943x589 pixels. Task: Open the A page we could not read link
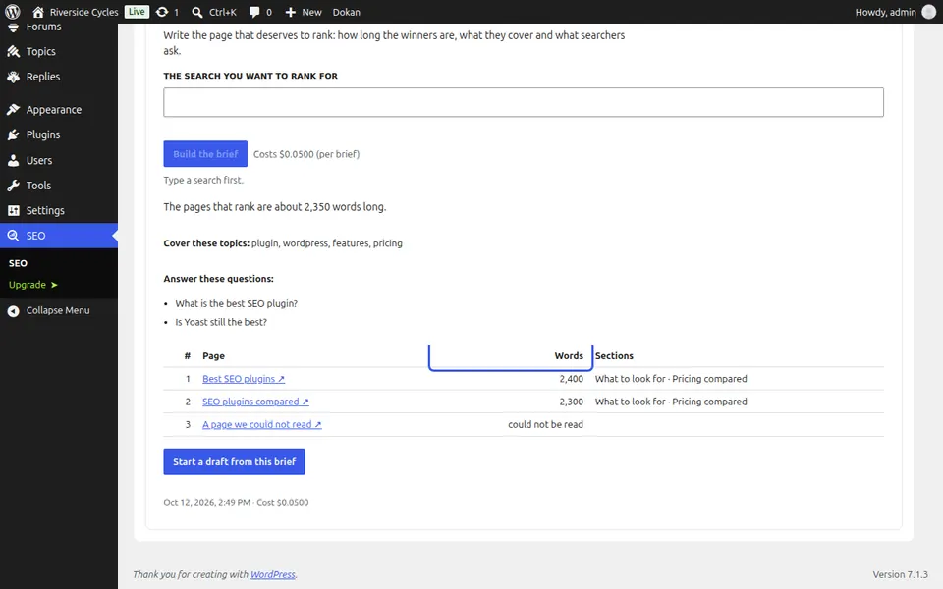(262, 424)
